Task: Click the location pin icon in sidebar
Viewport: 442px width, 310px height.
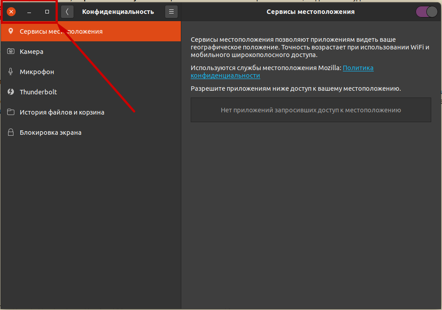Action: (x=11, y=31)
